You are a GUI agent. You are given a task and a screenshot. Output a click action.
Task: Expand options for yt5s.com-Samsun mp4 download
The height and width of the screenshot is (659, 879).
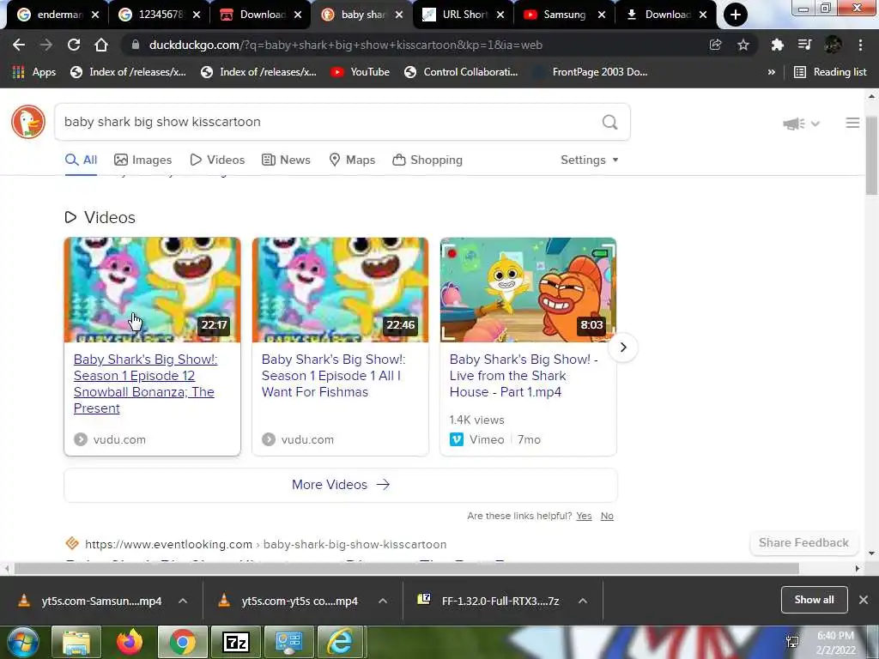[x=183, y=601]
